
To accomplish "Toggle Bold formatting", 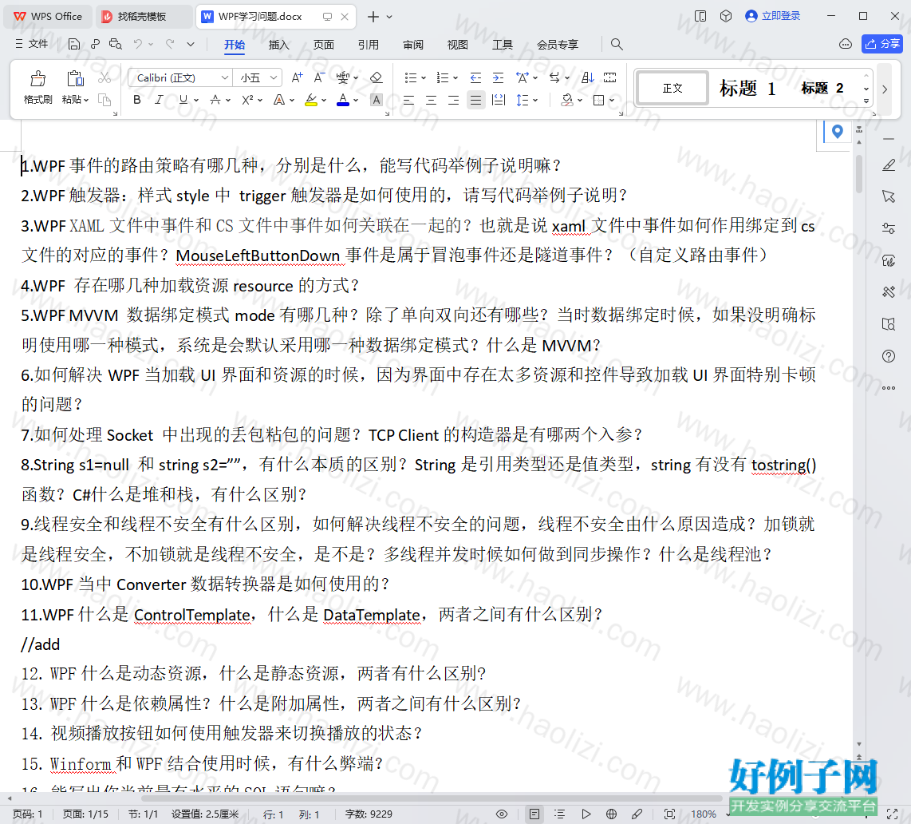I will (137, 100).
